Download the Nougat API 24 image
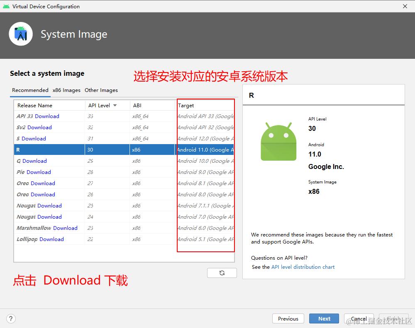Viewport: 415px width, 328px height. pyautogui.click(x=49, y=217)
